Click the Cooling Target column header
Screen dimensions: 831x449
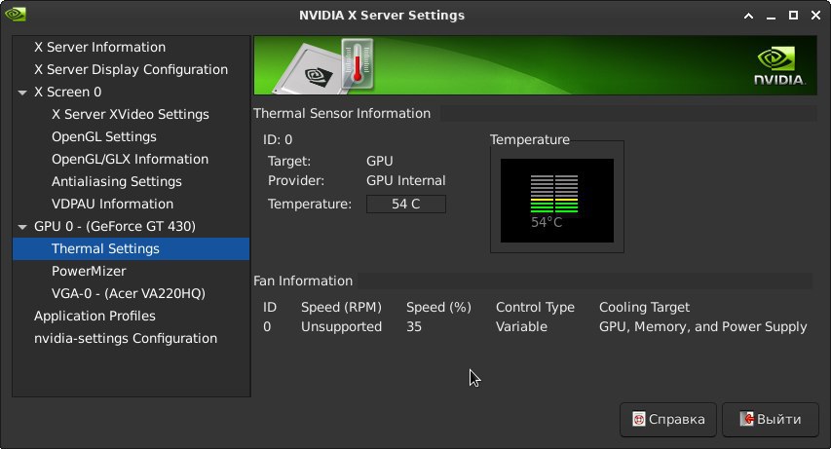click(645, 308)
